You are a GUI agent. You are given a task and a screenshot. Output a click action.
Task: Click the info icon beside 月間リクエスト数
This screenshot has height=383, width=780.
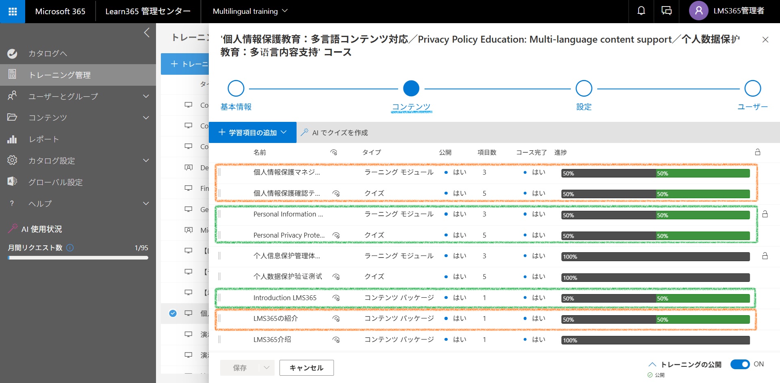pyautogui.click(x=70, y=248)
